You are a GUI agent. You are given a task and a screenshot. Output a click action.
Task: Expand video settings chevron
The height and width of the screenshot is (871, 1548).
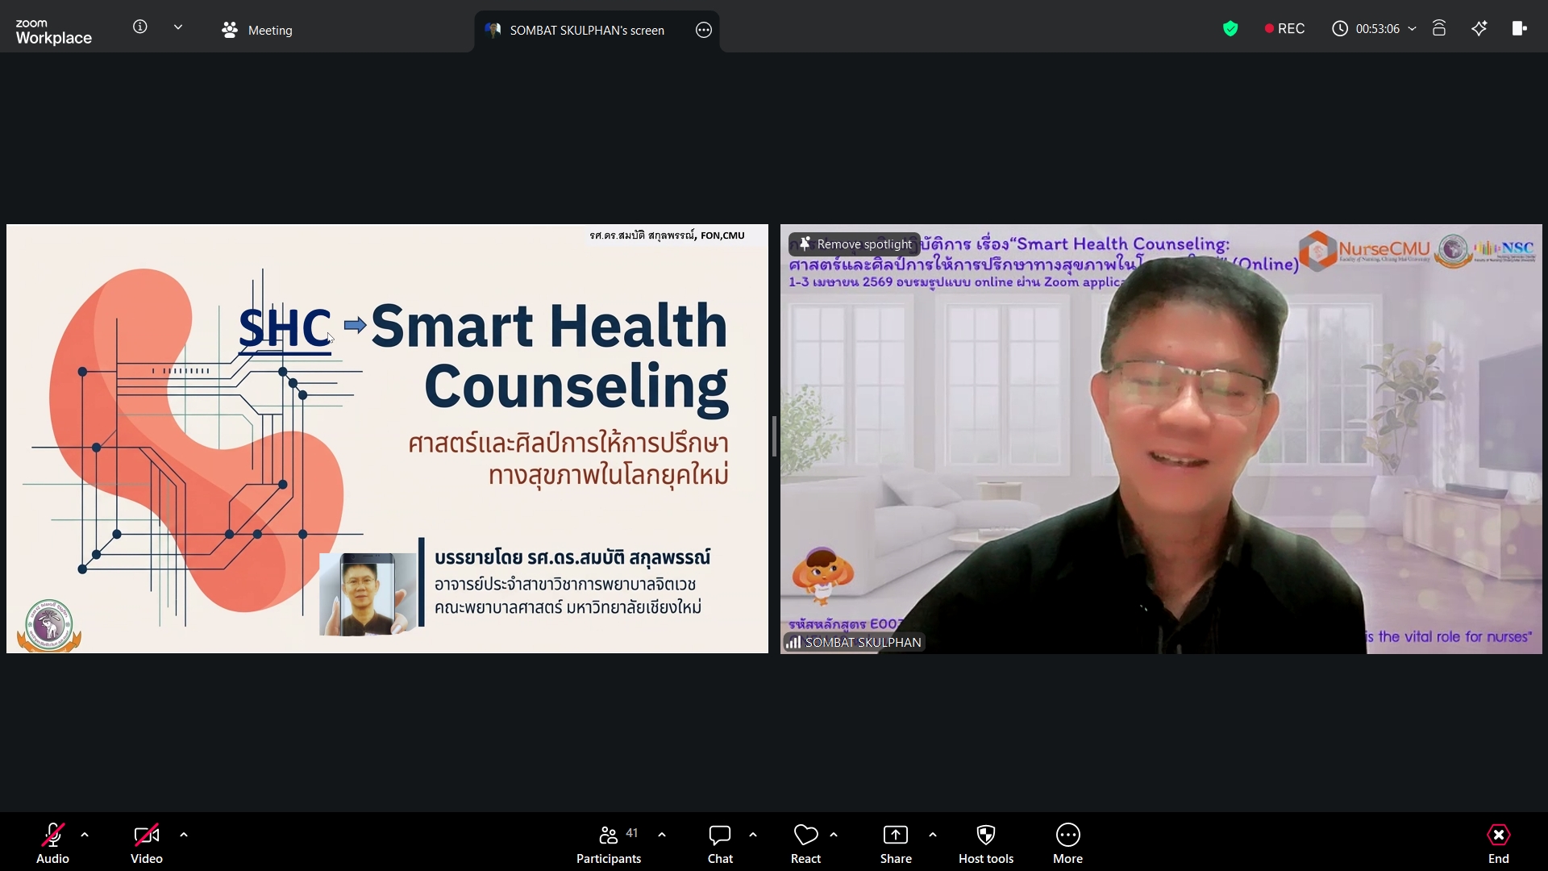click(x=184, y=835)
